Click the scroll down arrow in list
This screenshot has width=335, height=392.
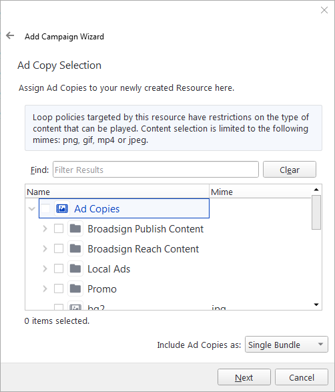point(316,305)
